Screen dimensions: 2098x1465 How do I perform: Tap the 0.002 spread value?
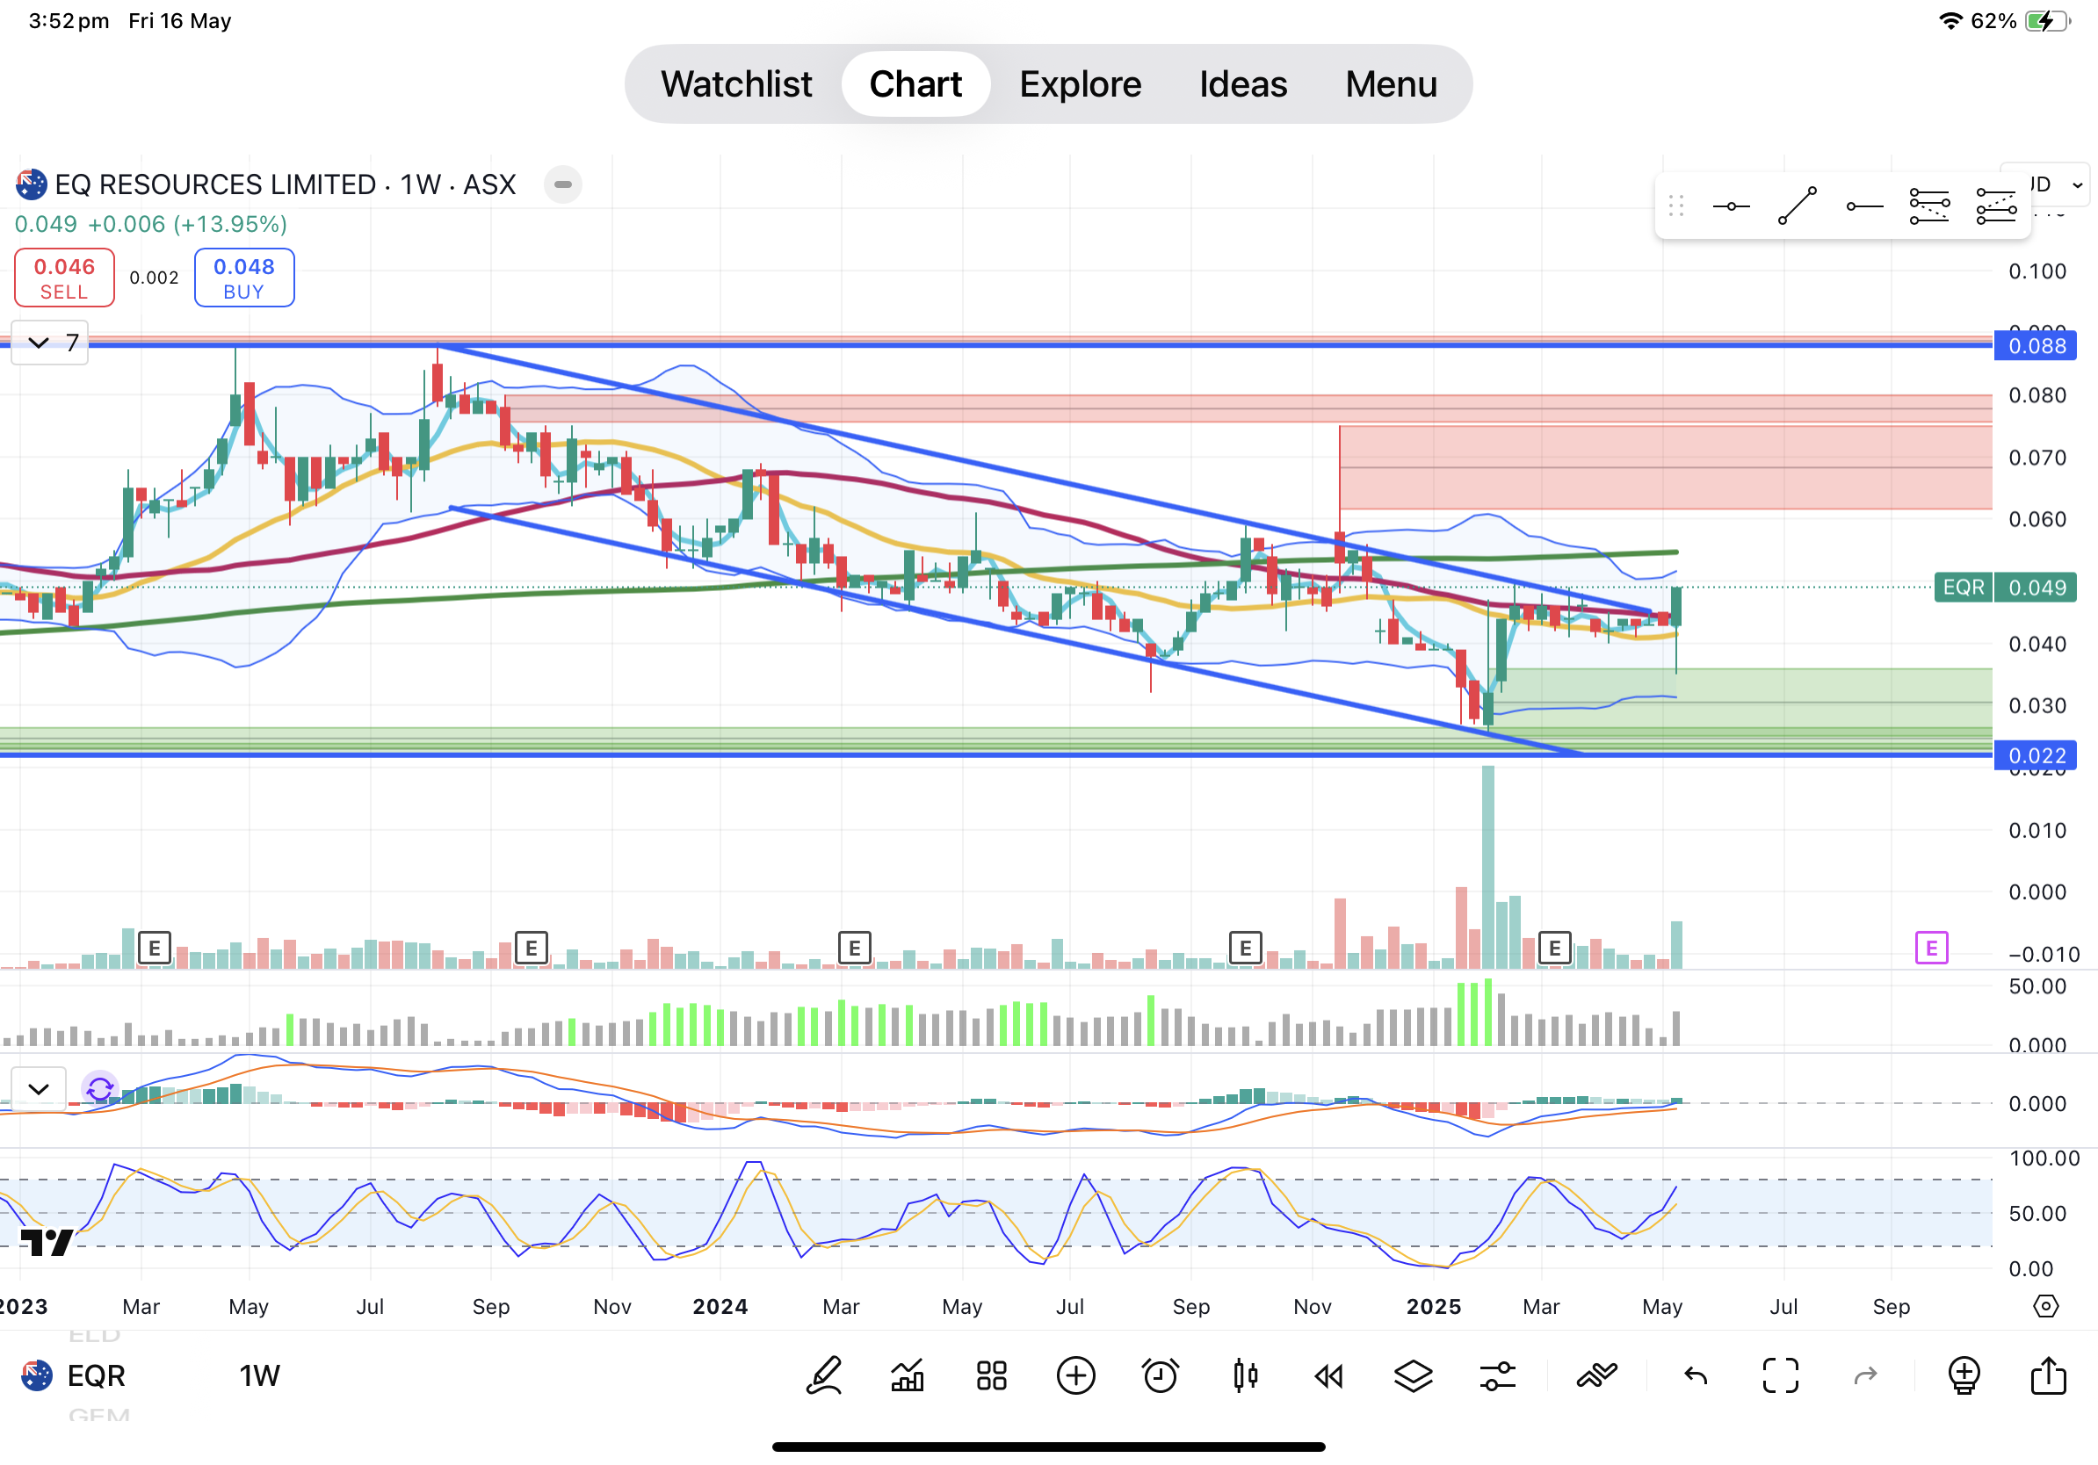coord(155,278)
